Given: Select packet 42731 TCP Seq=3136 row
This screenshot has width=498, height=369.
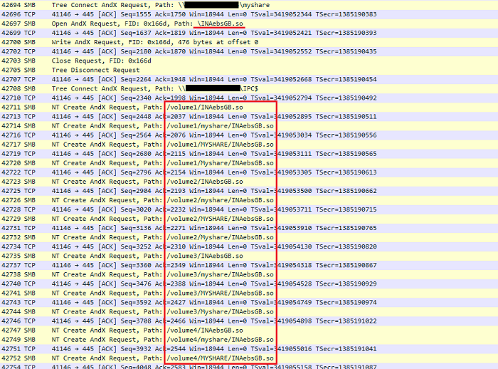Looking at the screenshot, I should tap(249, 228).
